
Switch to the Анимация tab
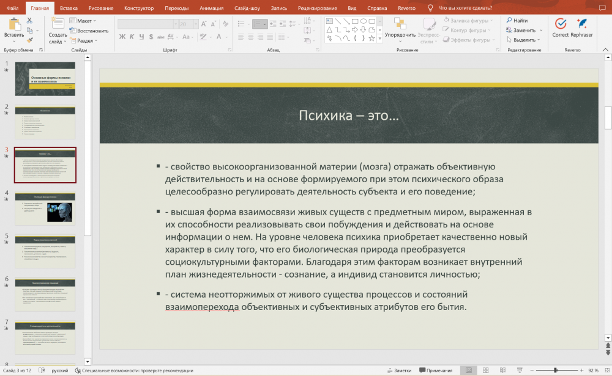click(x=211, y=8)
